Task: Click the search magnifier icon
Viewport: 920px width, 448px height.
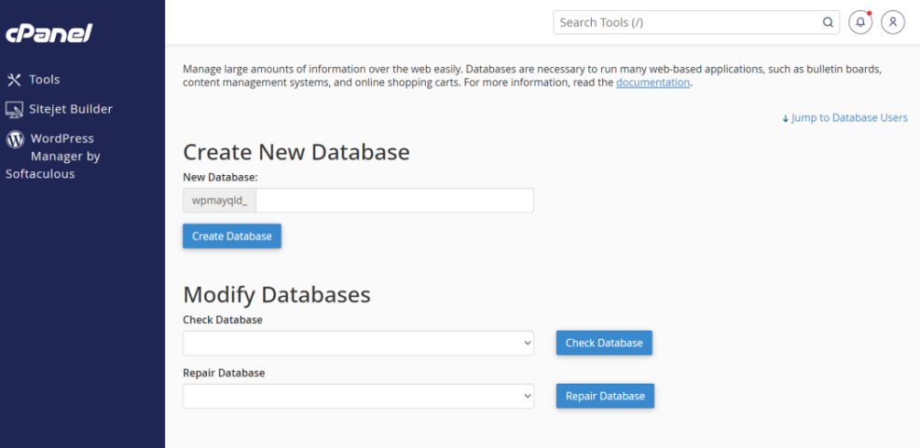Action: tap(828, 22)
